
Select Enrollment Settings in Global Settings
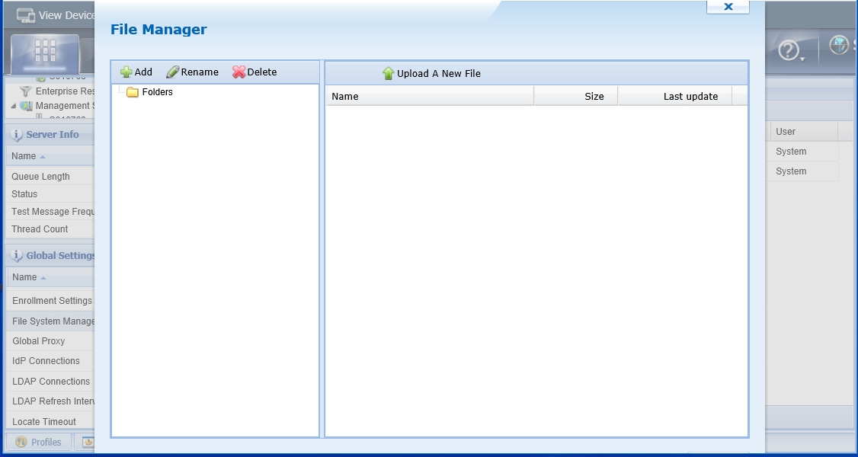[x=52, y=301]
